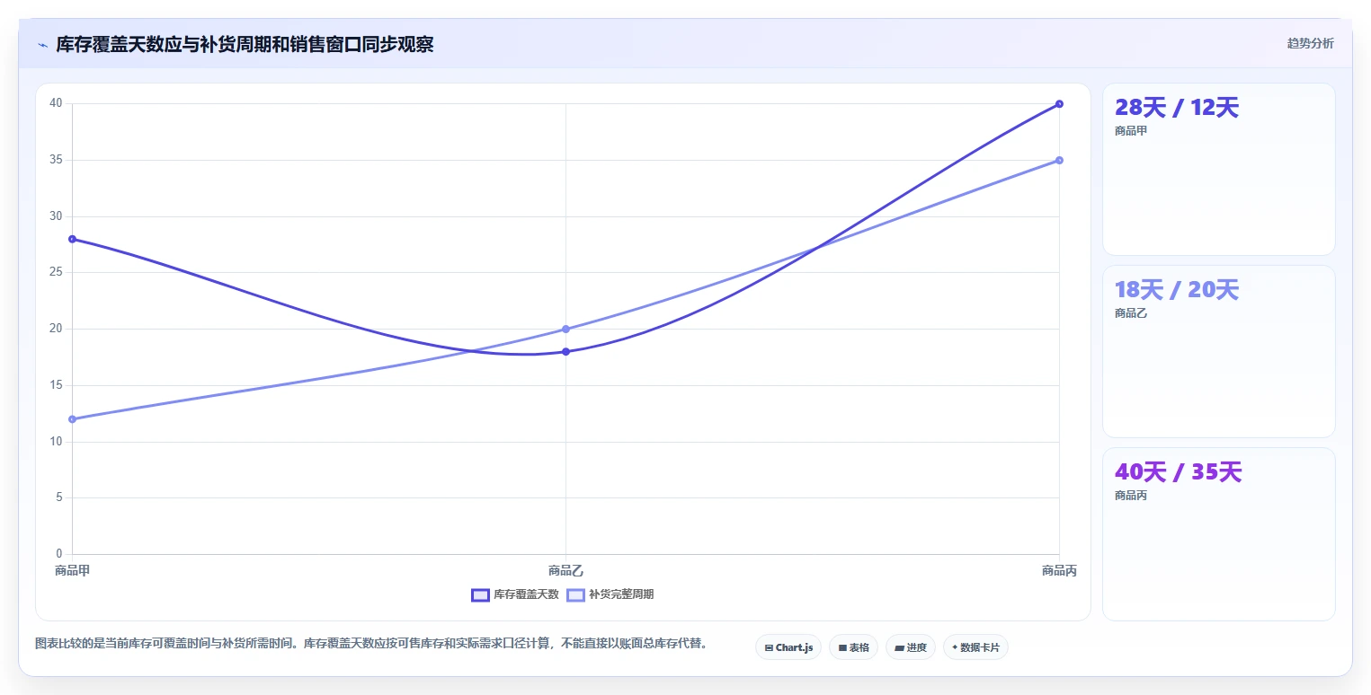
Task: Open the 商品甲 28天 / 12天 card
Action: [x=1218, y=170]
